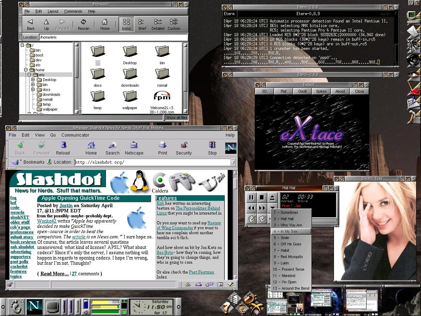The height and width of the screenshot is (316, 421).
Task: Click the file manager tree vertical scrollbar
Action: point(76,78)
